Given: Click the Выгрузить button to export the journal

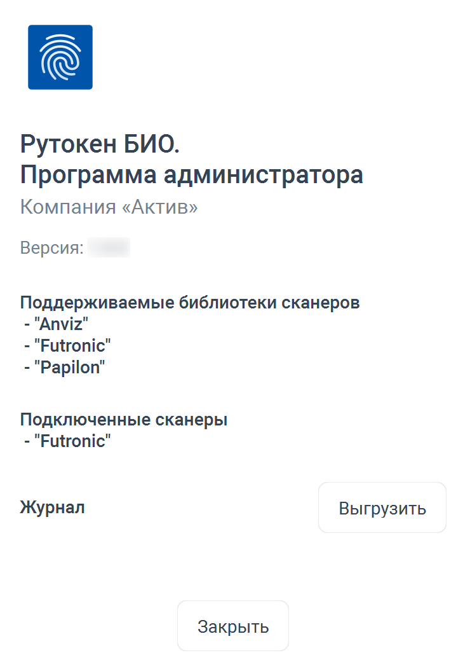Looking at the screenshot, I should pyautogui.click(x=382, y=507).
